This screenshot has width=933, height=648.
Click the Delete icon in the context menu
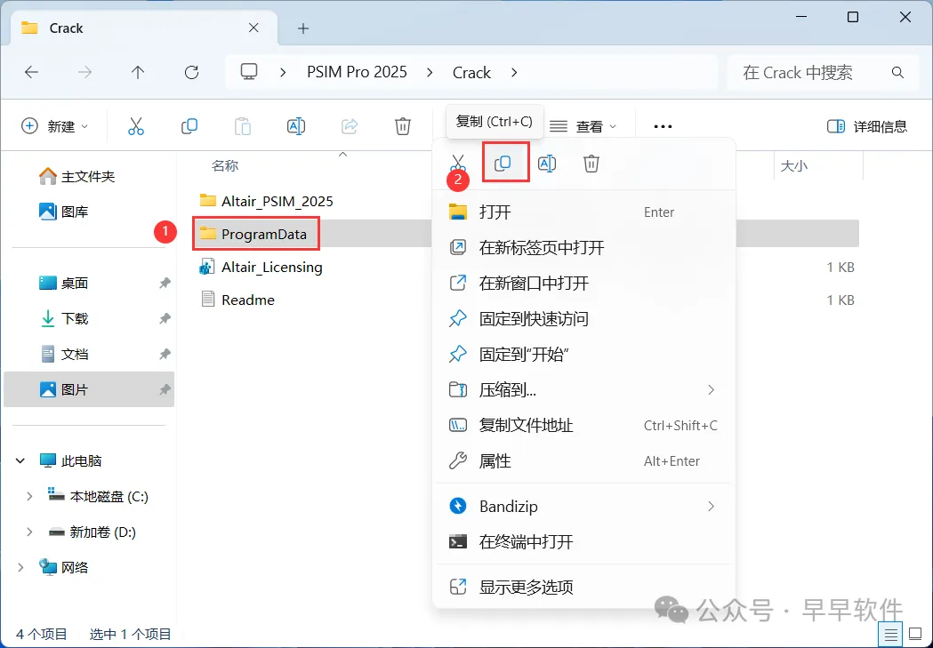pos(591,163)
